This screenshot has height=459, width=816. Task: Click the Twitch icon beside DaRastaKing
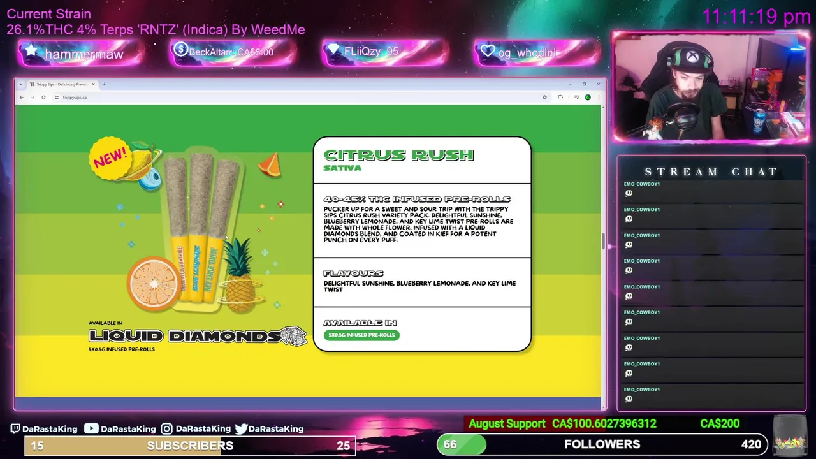pyautogui.click(x=15, y=429)
